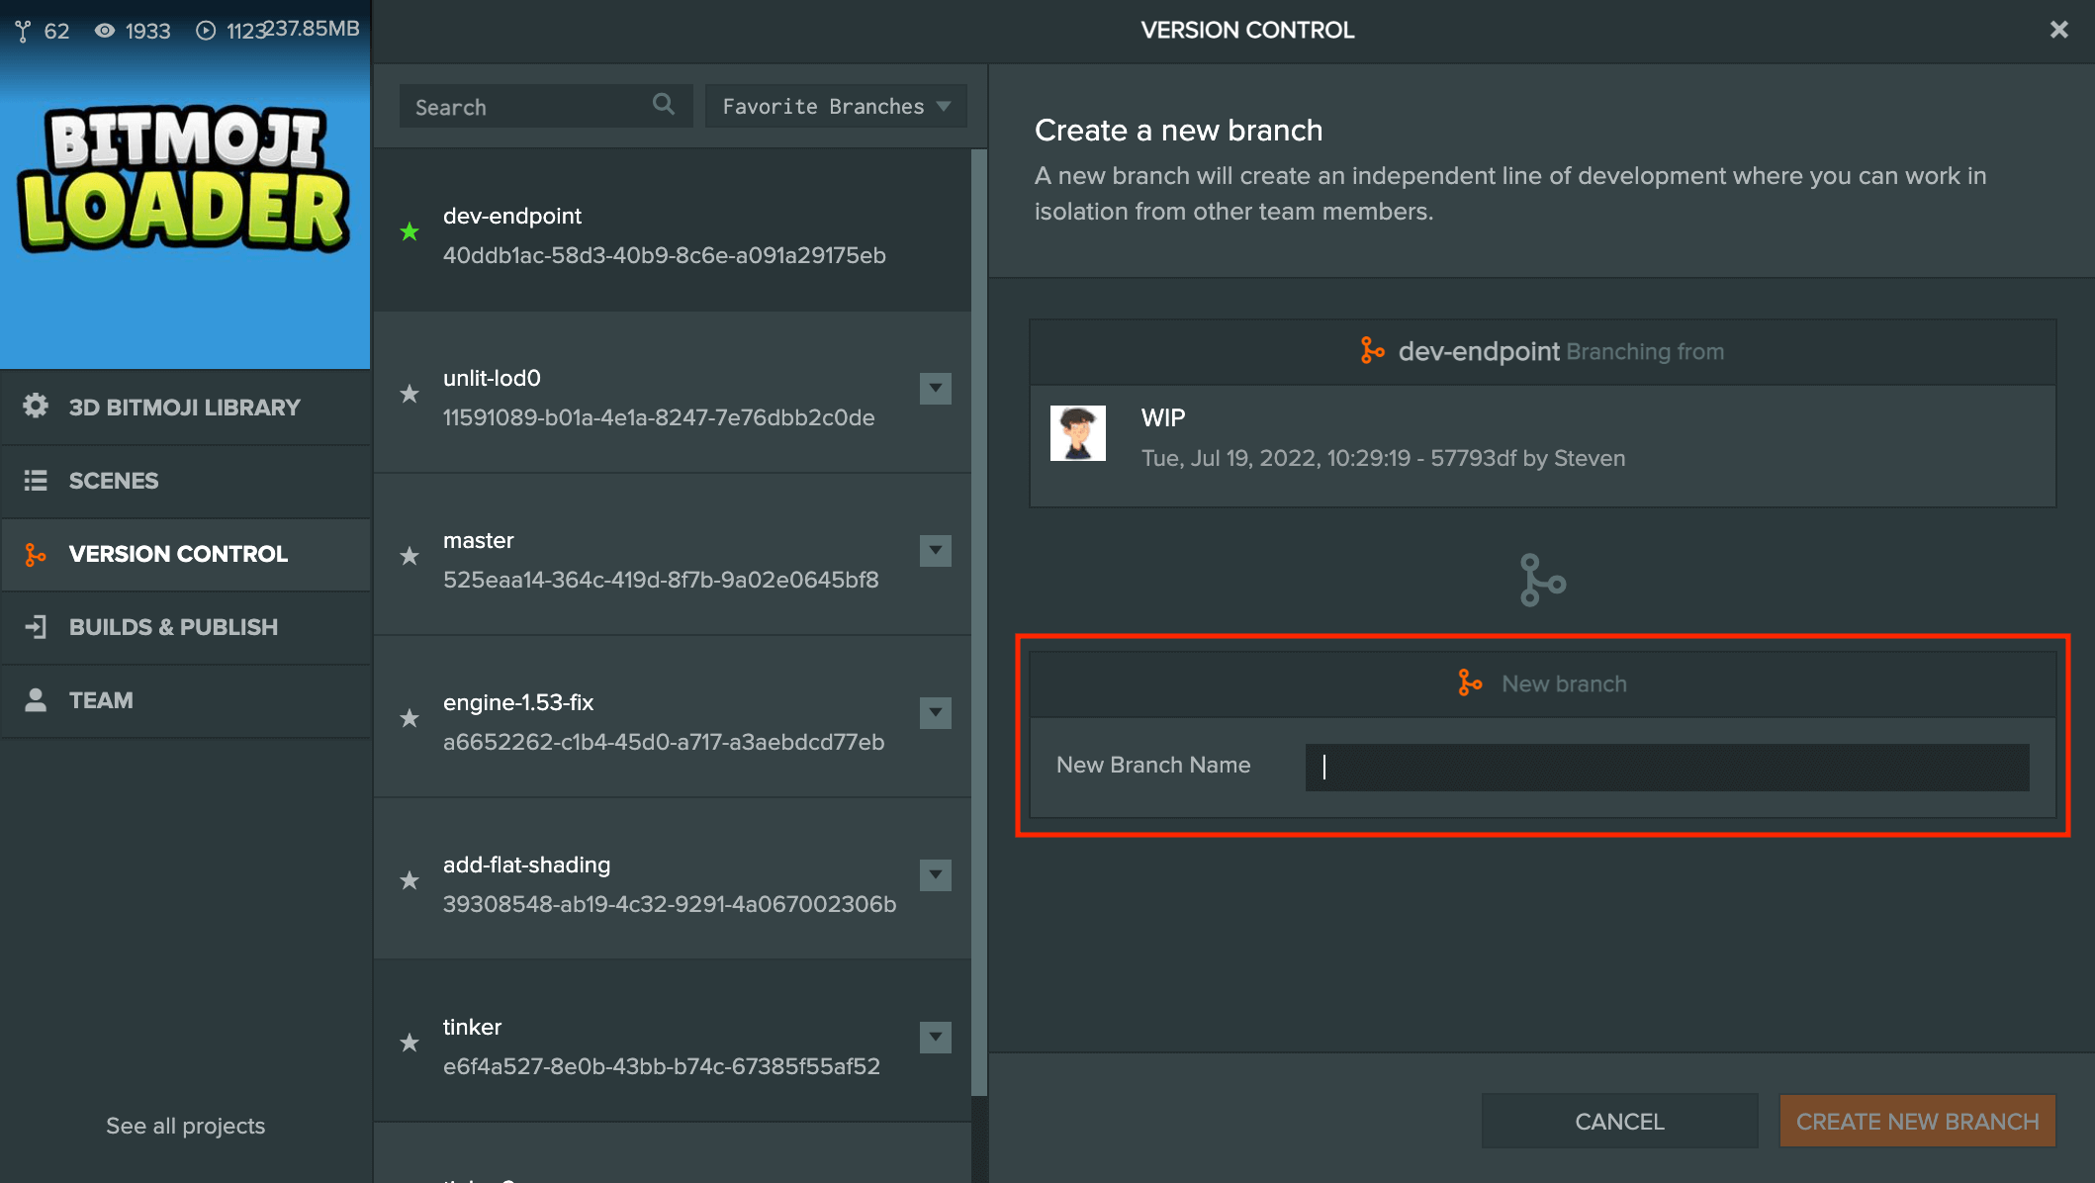Image resolution: width=2095 pixels, height=1183 pixels.
Task: Click the fork count icon in header
Action: [x=23, y=32]
